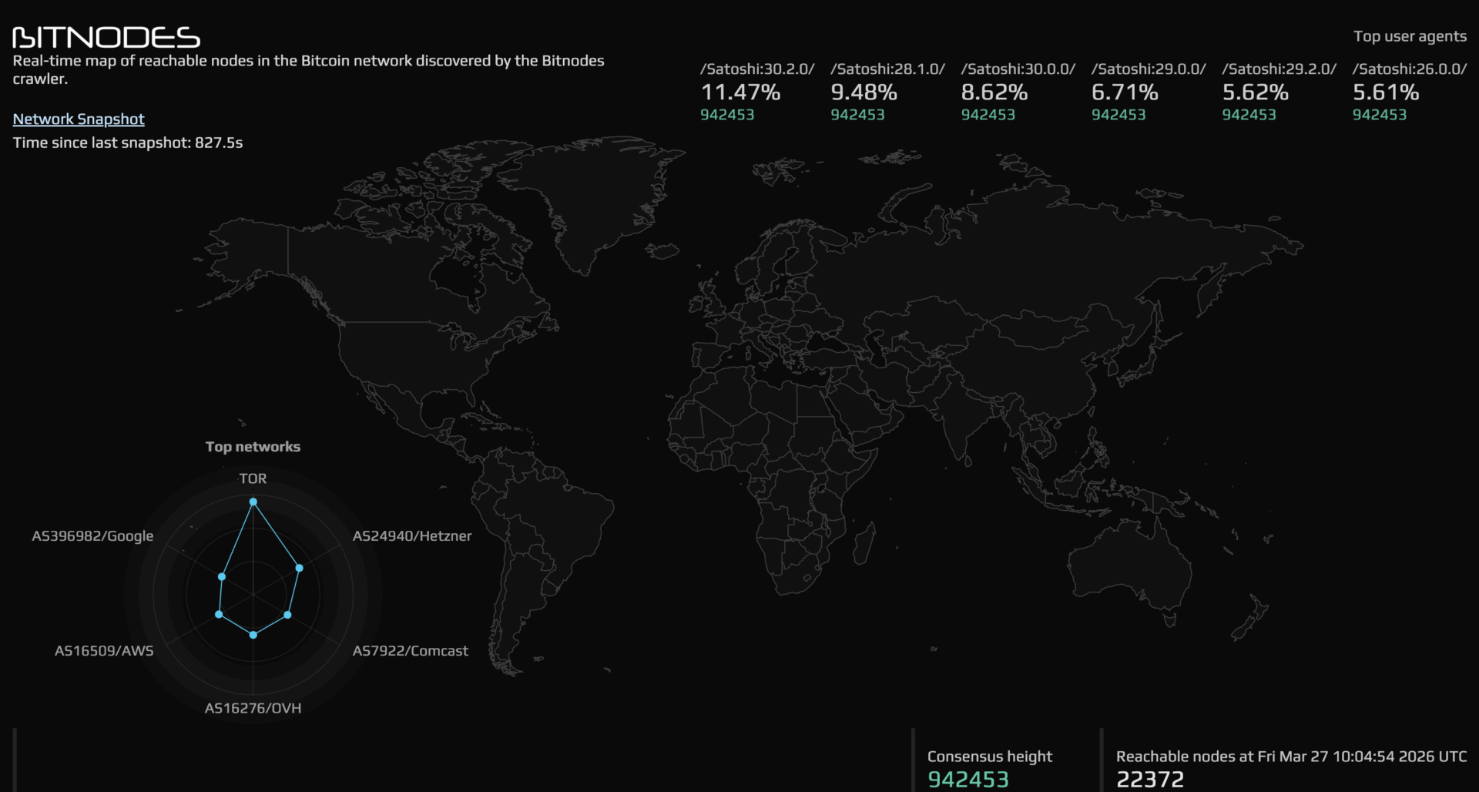Click the consensus height value 942453
The width and height of the screenshot is (1479, 792).
968,780
